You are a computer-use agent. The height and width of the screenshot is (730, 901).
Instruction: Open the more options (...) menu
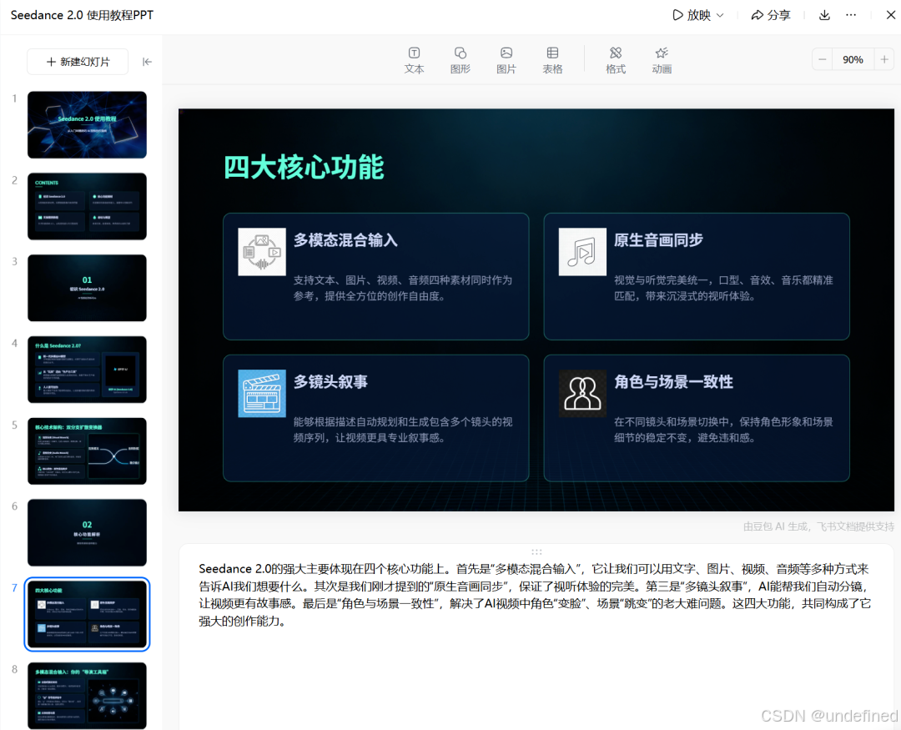pyautogui.click(x=853, y=15)
